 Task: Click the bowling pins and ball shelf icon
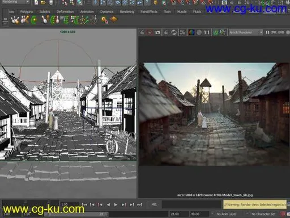tap(15, 20)
